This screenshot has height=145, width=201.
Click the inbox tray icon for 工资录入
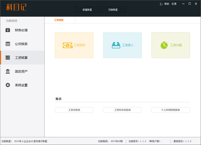click(116, 45)
